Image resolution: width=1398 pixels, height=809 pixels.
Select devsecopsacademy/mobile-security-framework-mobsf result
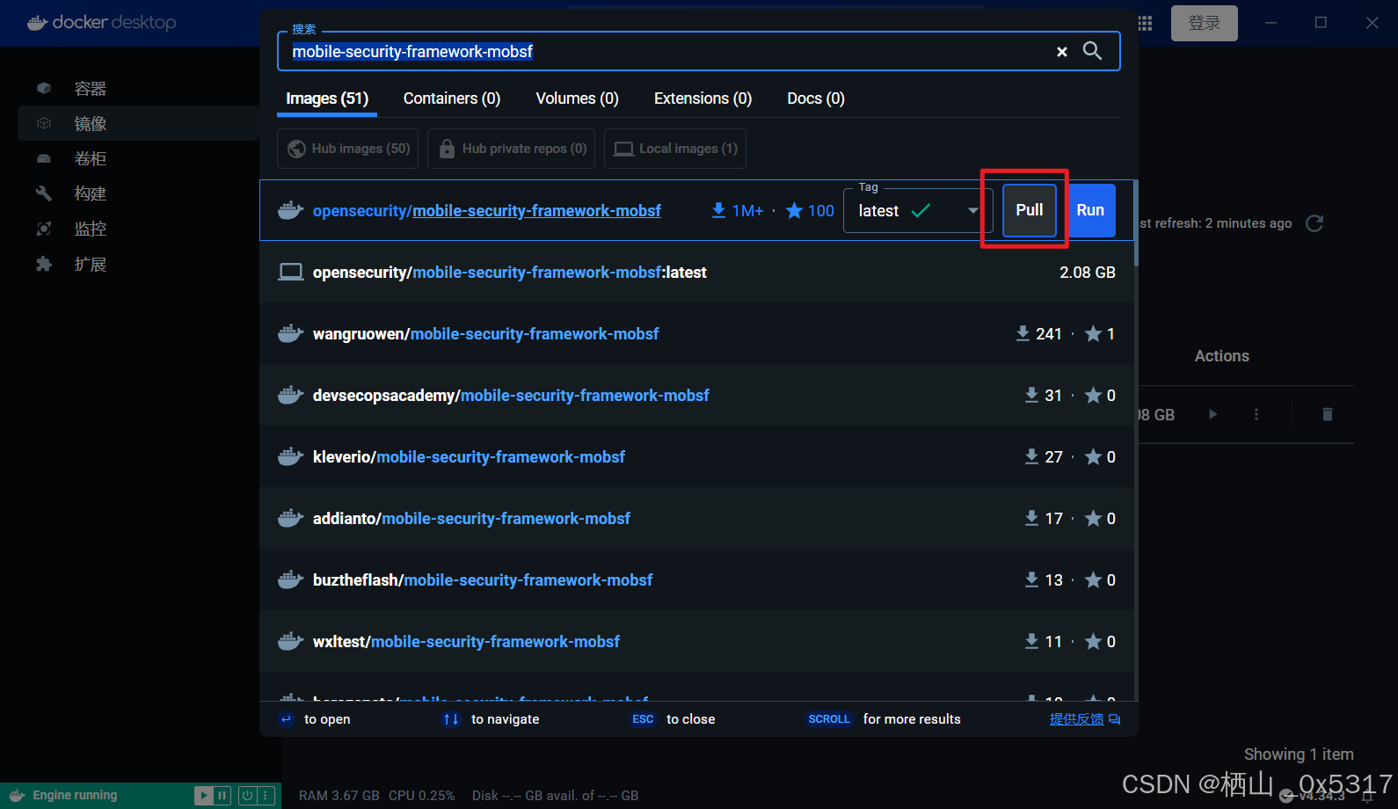696,396
